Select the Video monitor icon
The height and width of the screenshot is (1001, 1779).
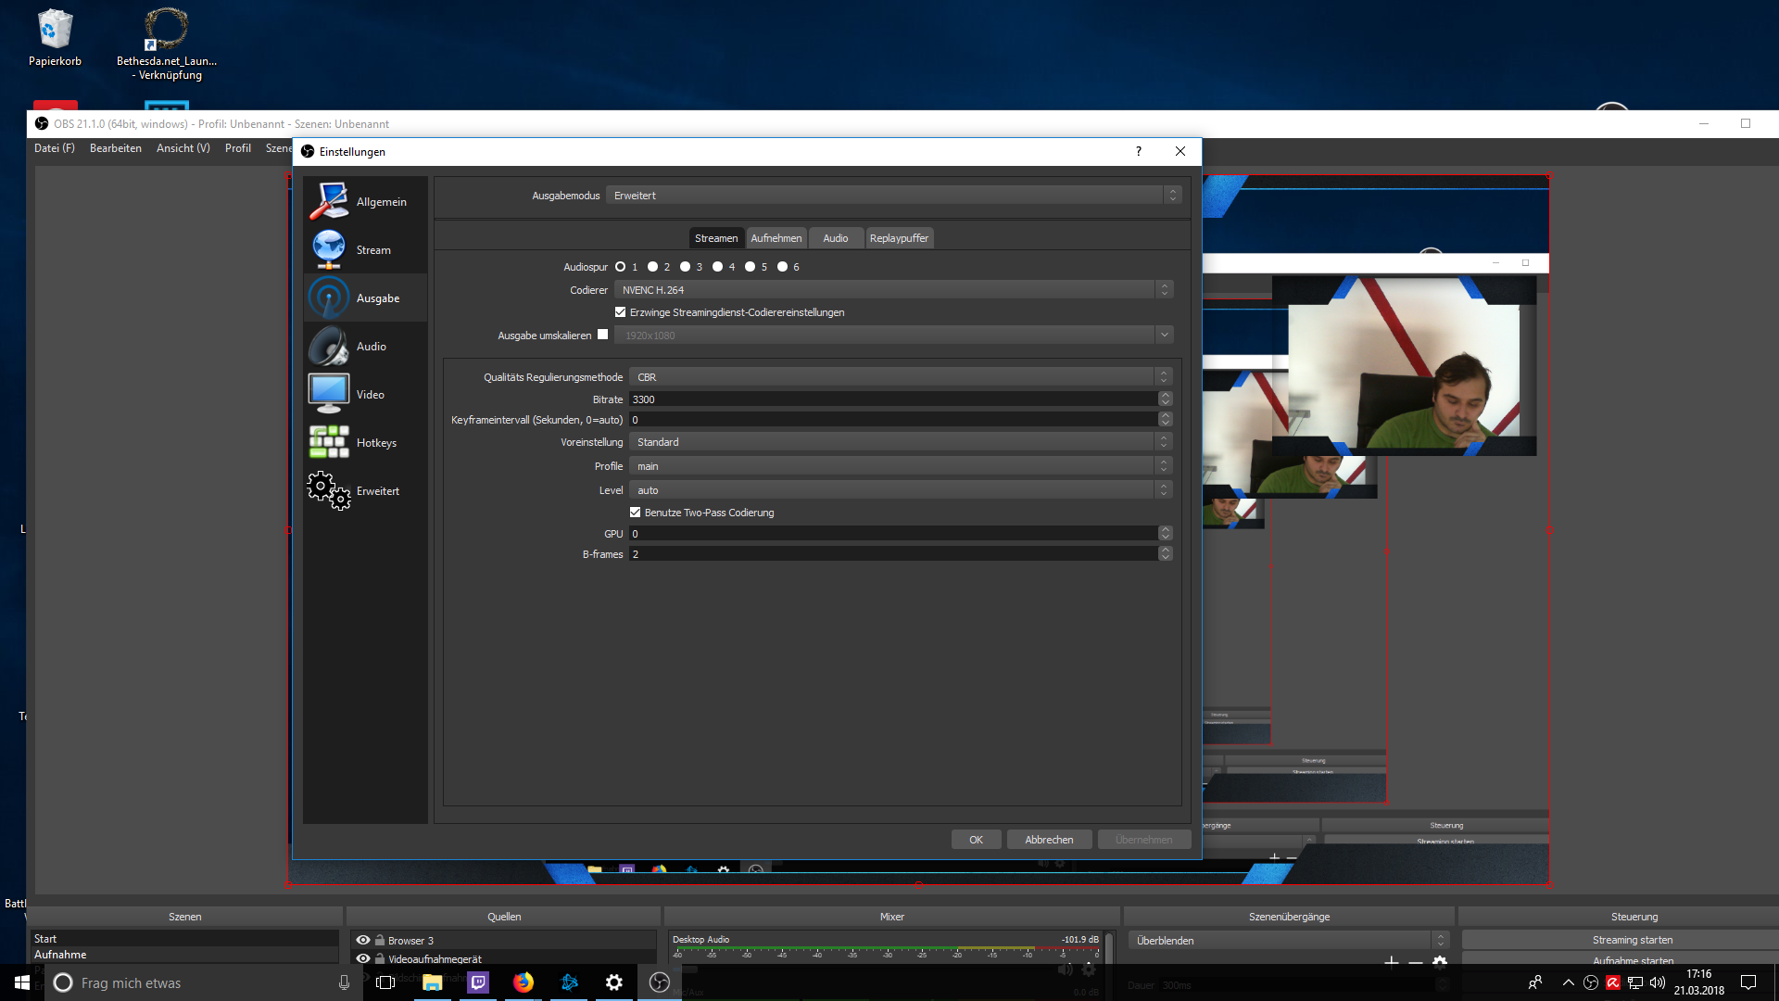(329, 394)
